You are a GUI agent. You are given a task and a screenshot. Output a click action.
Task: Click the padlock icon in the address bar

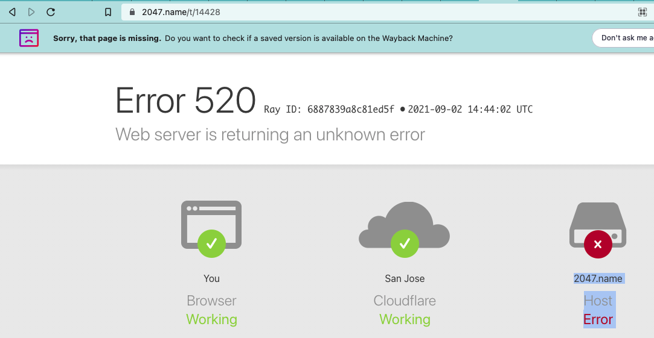[132, 12]
